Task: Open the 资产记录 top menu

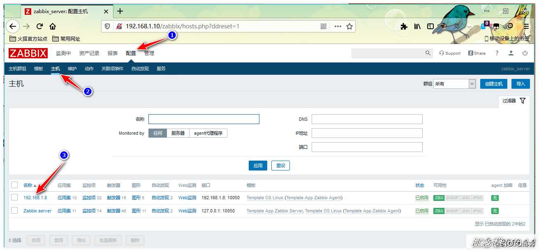Action: click(x=89, y=53)
